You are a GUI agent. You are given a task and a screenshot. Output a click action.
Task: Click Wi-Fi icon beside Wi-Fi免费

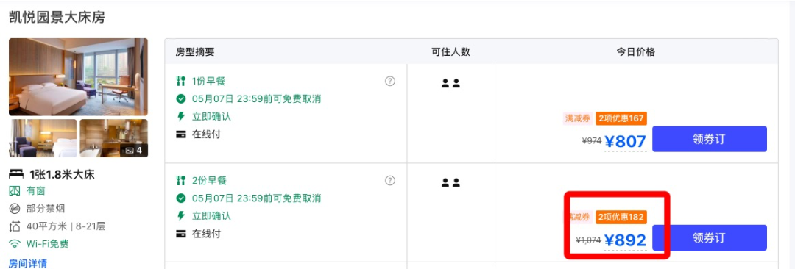coord(15,244)
